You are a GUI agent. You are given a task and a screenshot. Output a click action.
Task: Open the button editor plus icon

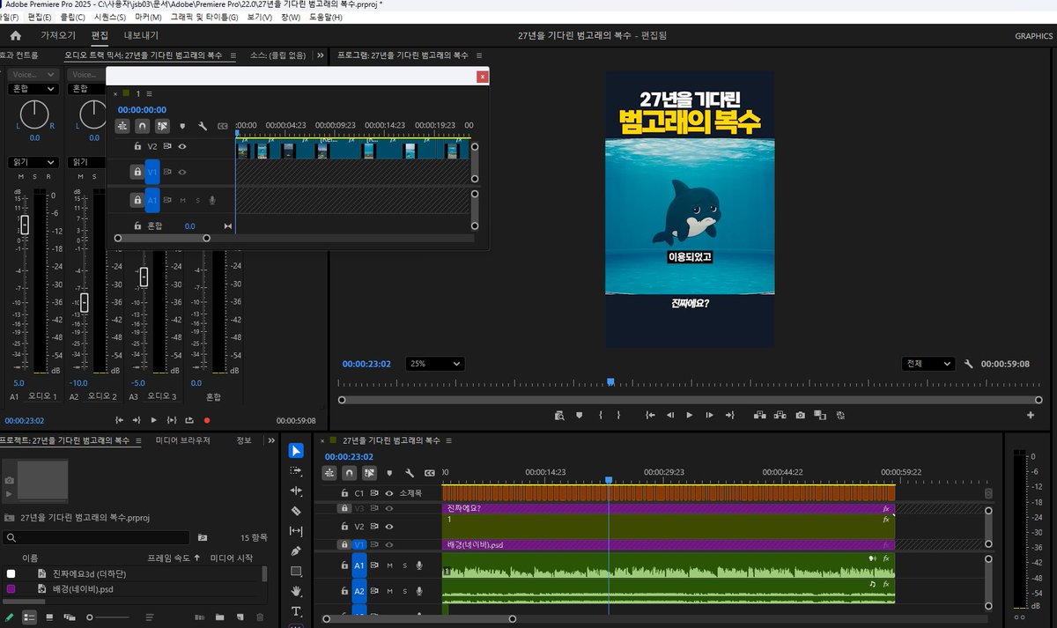1030,415
